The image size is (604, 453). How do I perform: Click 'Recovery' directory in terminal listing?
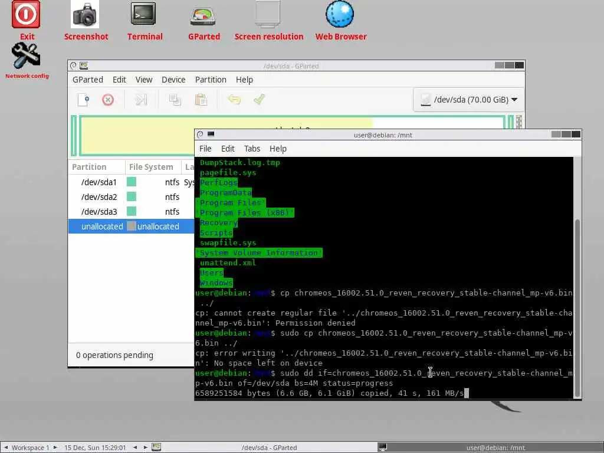218,222
